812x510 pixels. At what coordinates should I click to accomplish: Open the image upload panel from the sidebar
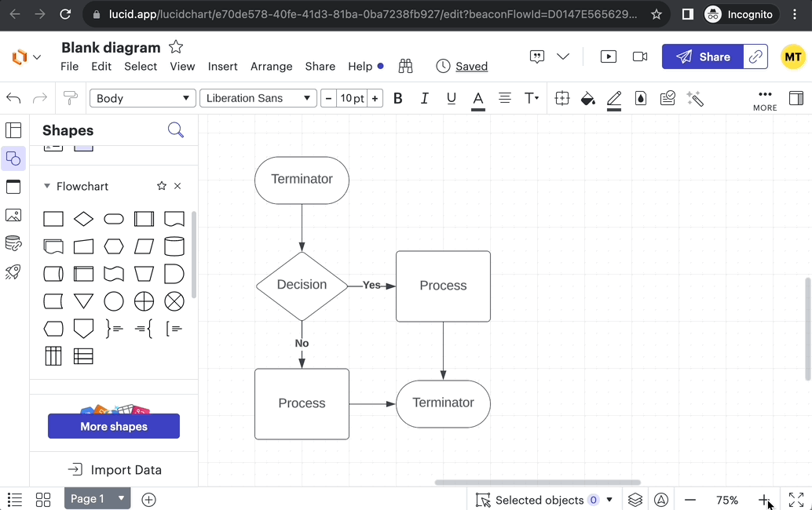pyautogui.click(x=13, y=215)
